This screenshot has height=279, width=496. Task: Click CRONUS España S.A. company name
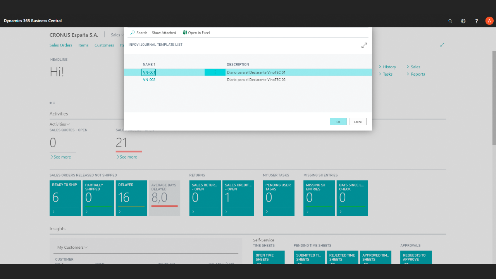pos(74,35)
